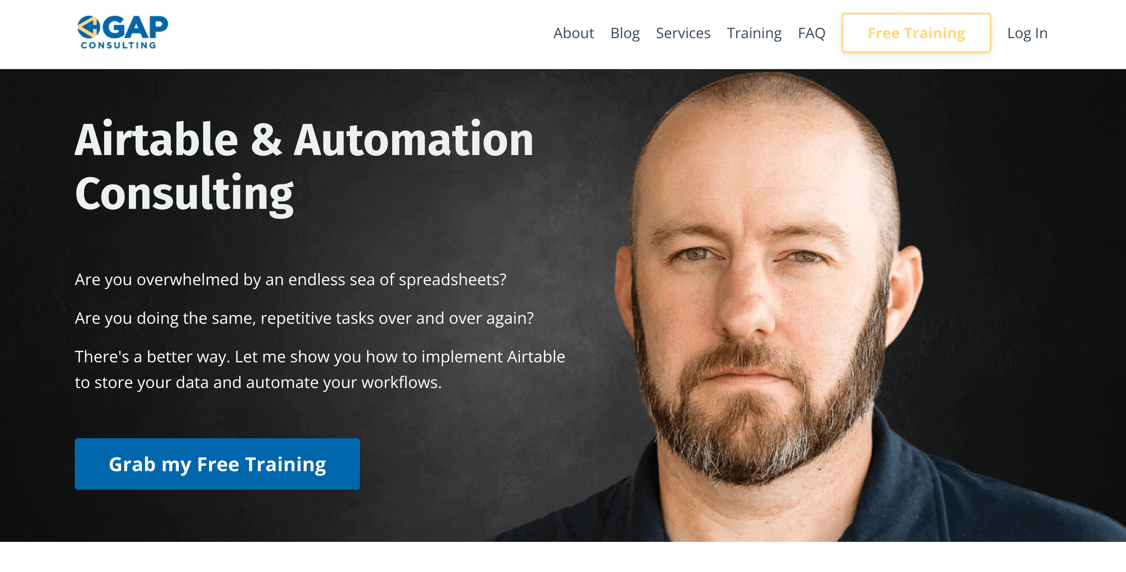Go to the Blog page
Image resolution: width=1126 pixels, height=572 pixels.
(x=625, y=33)
